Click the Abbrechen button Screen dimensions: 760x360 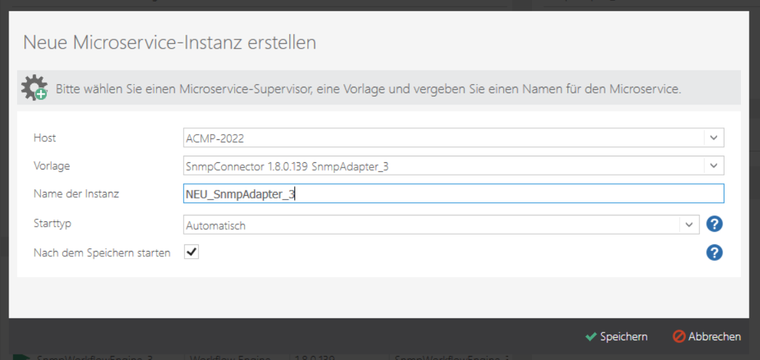tap(707, 336)
